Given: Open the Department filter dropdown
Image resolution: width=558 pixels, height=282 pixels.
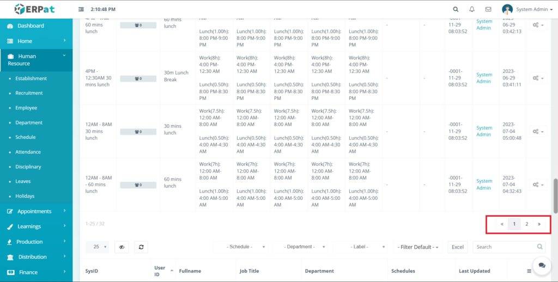Looking at the screenshot, I should (300, 247).
